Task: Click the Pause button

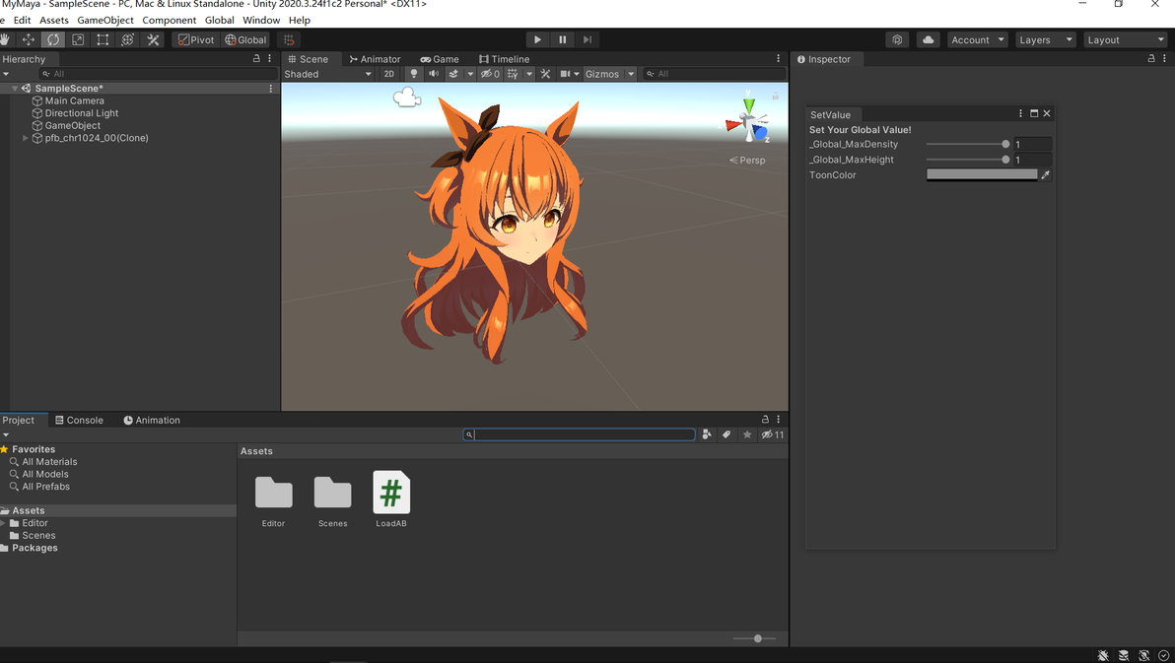Action: 563,39
